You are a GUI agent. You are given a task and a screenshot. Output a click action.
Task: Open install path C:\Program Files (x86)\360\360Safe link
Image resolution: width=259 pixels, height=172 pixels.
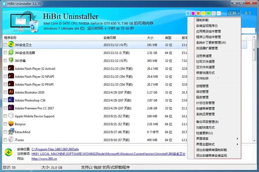point(55,149)
